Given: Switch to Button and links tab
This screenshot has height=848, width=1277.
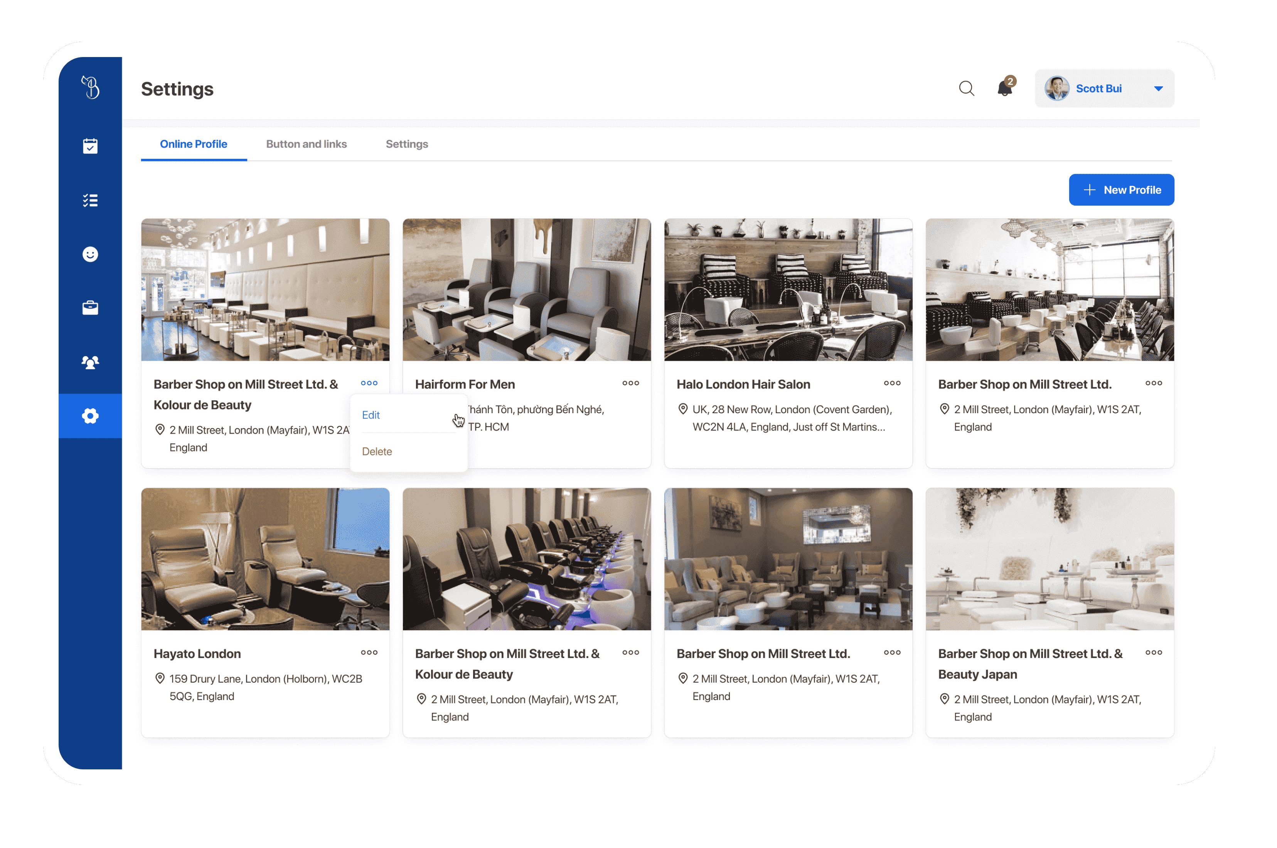Looking at the screenshot, I should pyautogui.click(x=306, y=144).
